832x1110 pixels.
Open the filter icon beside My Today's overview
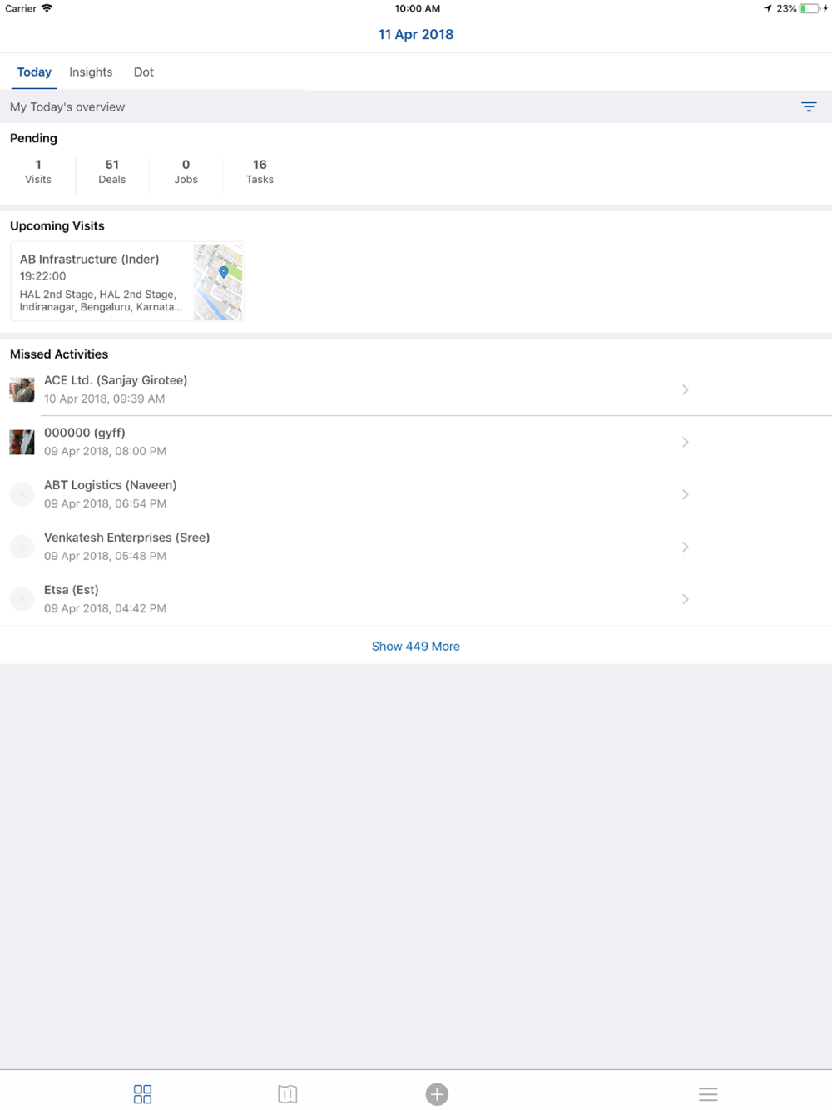click(809, 107)
